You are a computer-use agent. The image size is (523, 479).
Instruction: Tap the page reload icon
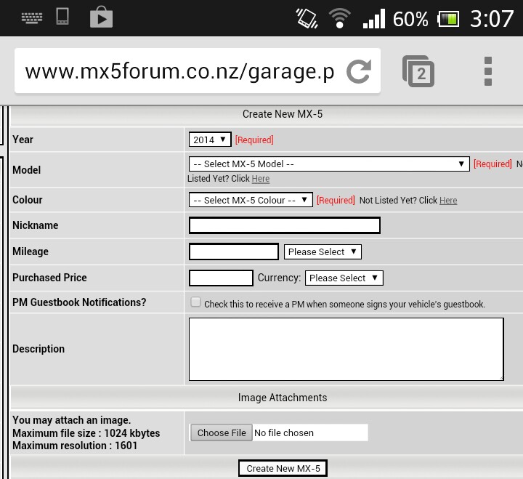[x=358, y=71]
